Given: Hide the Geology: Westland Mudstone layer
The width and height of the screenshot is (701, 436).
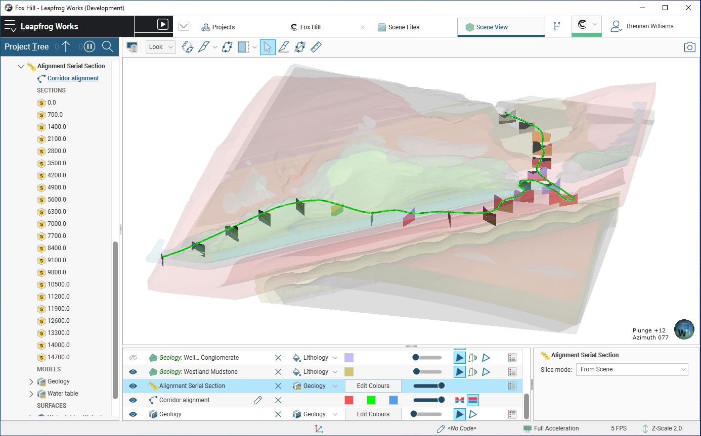Looking at the screenshot, I should pyautogui.click(x=132, y=371).
